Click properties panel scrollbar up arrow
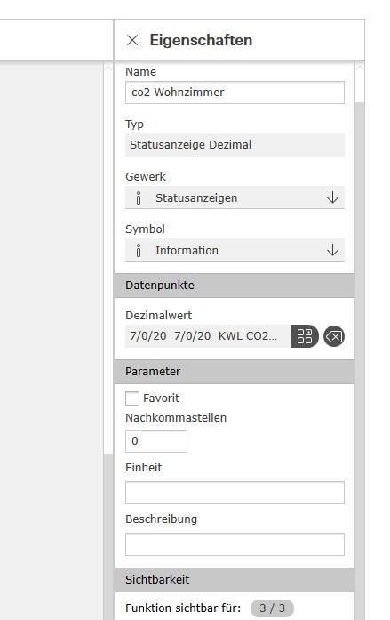The height and width of the screenshot is (620, 390). (360, 68)
